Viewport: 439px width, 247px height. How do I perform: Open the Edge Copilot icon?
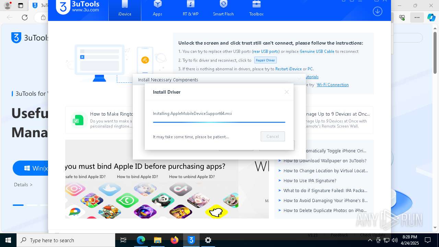431,17
